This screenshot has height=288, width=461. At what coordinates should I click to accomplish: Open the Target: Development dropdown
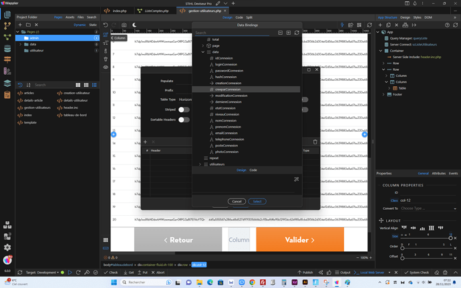click(42, 273)
